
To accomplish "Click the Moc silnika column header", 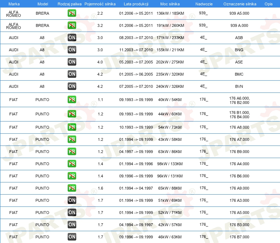I will (170, 4).
